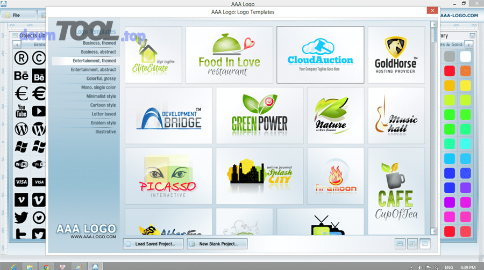Select the Twitter bird icon
This screenshot has width=484, height=270.
(21, 217)
